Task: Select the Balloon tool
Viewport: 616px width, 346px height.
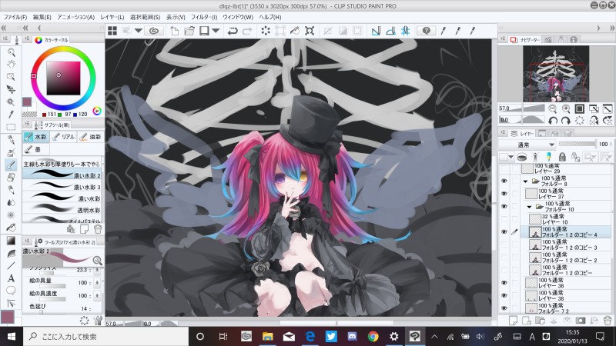Action: pyautogui.click(x=11, y=291)
